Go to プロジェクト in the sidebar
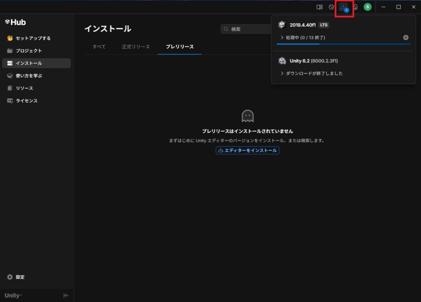This screenshot has height=302, width=421. [x=37, y=50]
